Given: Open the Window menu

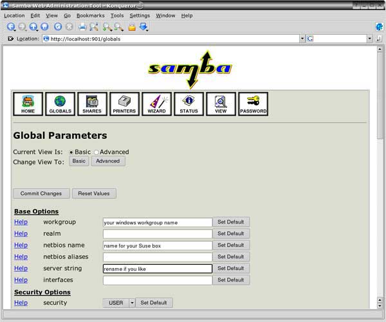Looking at the screenshot, I should pos(165,15).
